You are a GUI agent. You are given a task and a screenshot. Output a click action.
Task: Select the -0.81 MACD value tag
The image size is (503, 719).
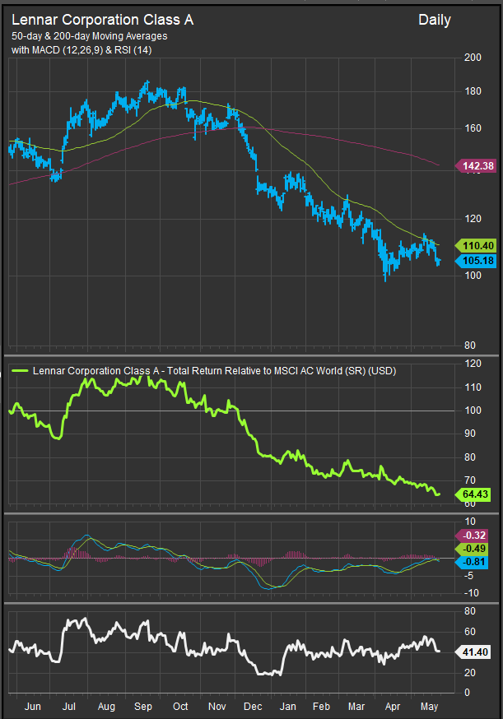point(477,562)
